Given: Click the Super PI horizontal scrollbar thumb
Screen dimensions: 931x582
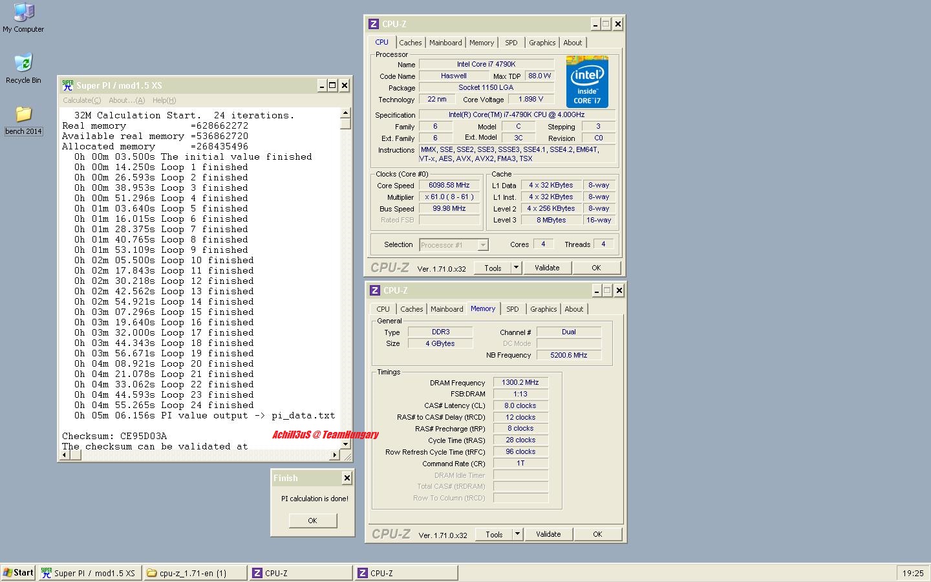Looking at the screenshot, I should click(75, 455).
